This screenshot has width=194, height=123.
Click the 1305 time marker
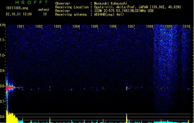(x=94, y=26)
